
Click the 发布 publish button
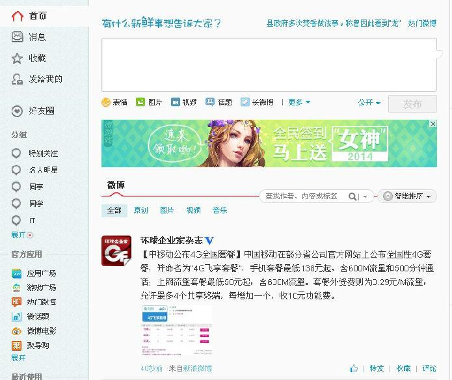tap(412, 104)
